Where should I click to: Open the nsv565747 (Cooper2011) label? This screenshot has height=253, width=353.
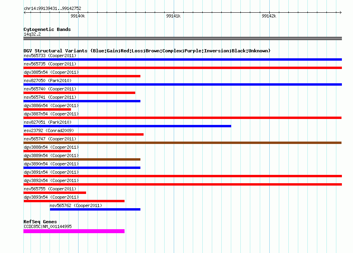50,139
